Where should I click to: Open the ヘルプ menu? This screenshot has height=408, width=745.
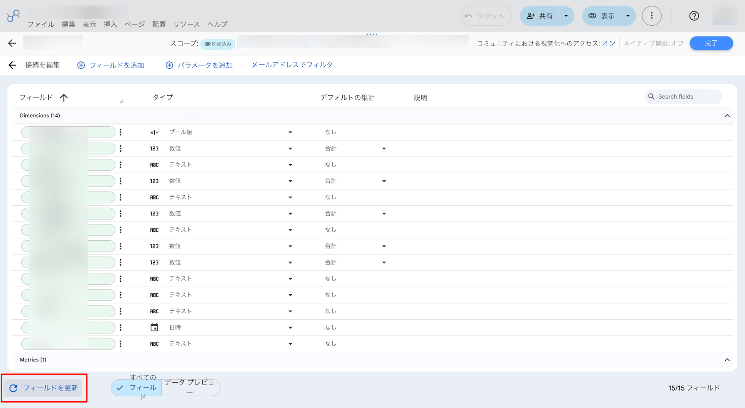(x=217, y=24)
